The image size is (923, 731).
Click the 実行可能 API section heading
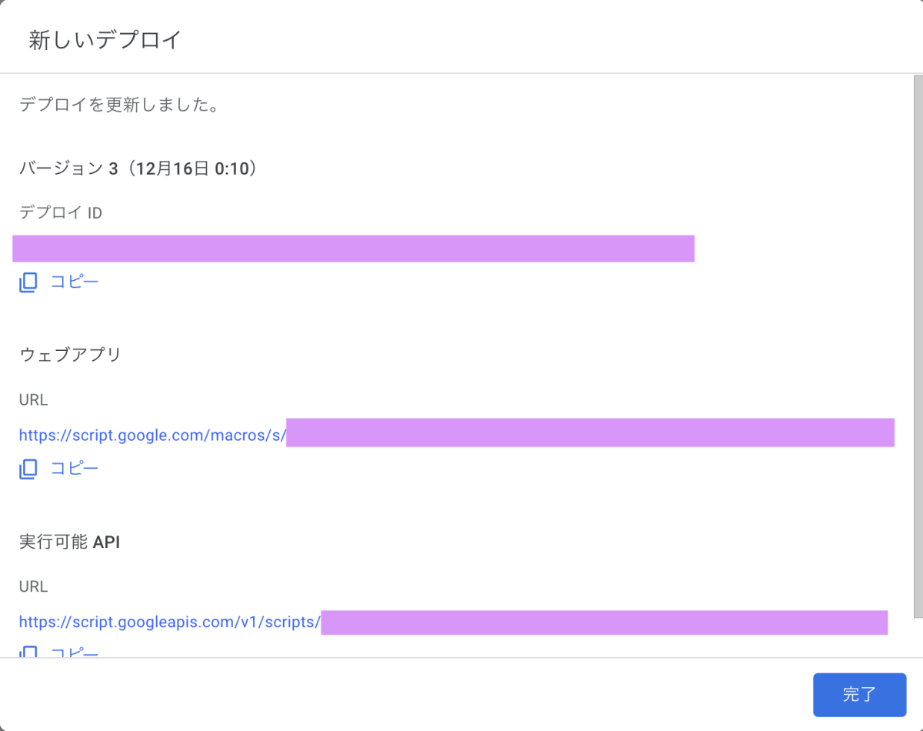point(69,542)
